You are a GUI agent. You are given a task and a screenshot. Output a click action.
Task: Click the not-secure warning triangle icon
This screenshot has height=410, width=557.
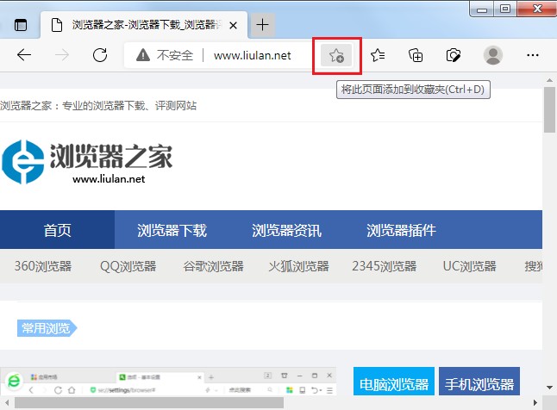pyautogui.click(x=143, y=55)
